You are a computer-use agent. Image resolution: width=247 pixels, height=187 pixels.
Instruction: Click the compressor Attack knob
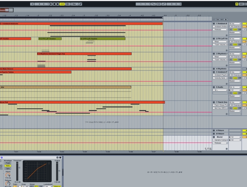[8, 175]
